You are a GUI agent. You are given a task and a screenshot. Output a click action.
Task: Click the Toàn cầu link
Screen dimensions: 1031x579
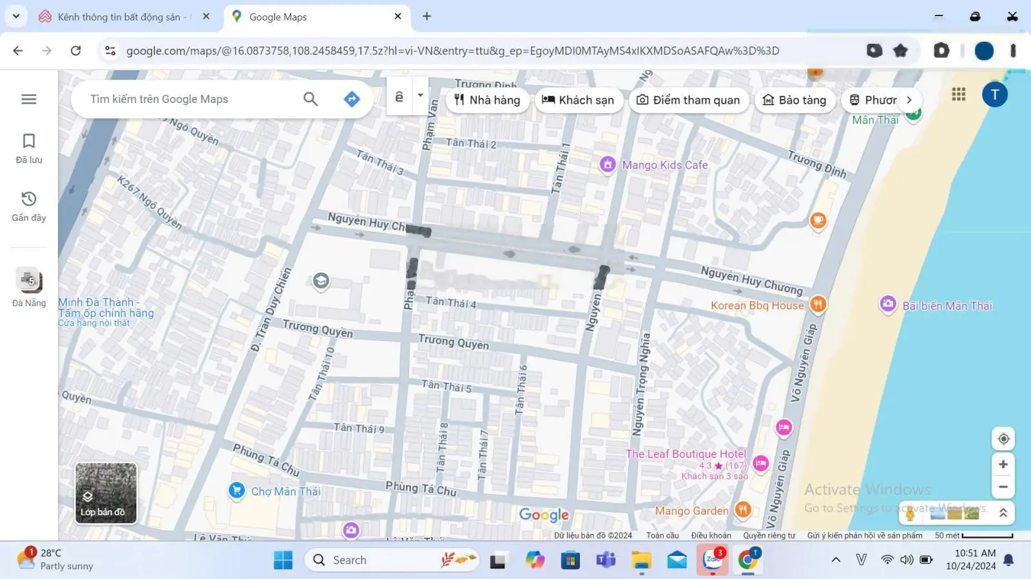[662, 535]
